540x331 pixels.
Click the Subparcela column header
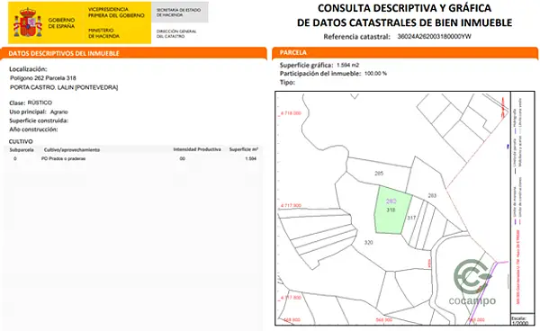coord(22,150)
